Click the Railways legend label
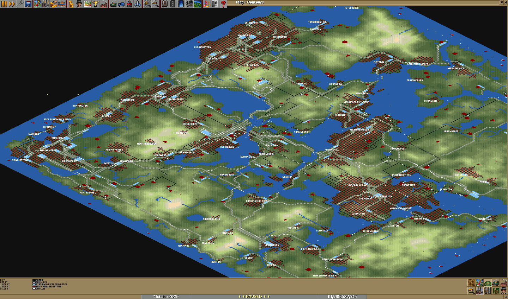Viewport: 508px width, 299px height. coord(41,282)
